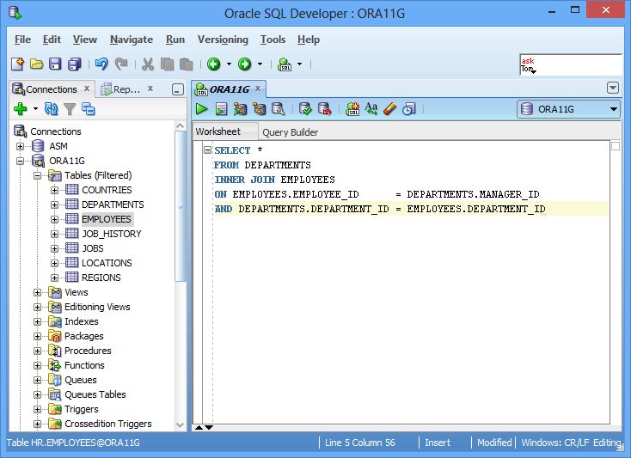Open the Back history dropdown arrow
The image size is (631, 458).
[229, 64]
